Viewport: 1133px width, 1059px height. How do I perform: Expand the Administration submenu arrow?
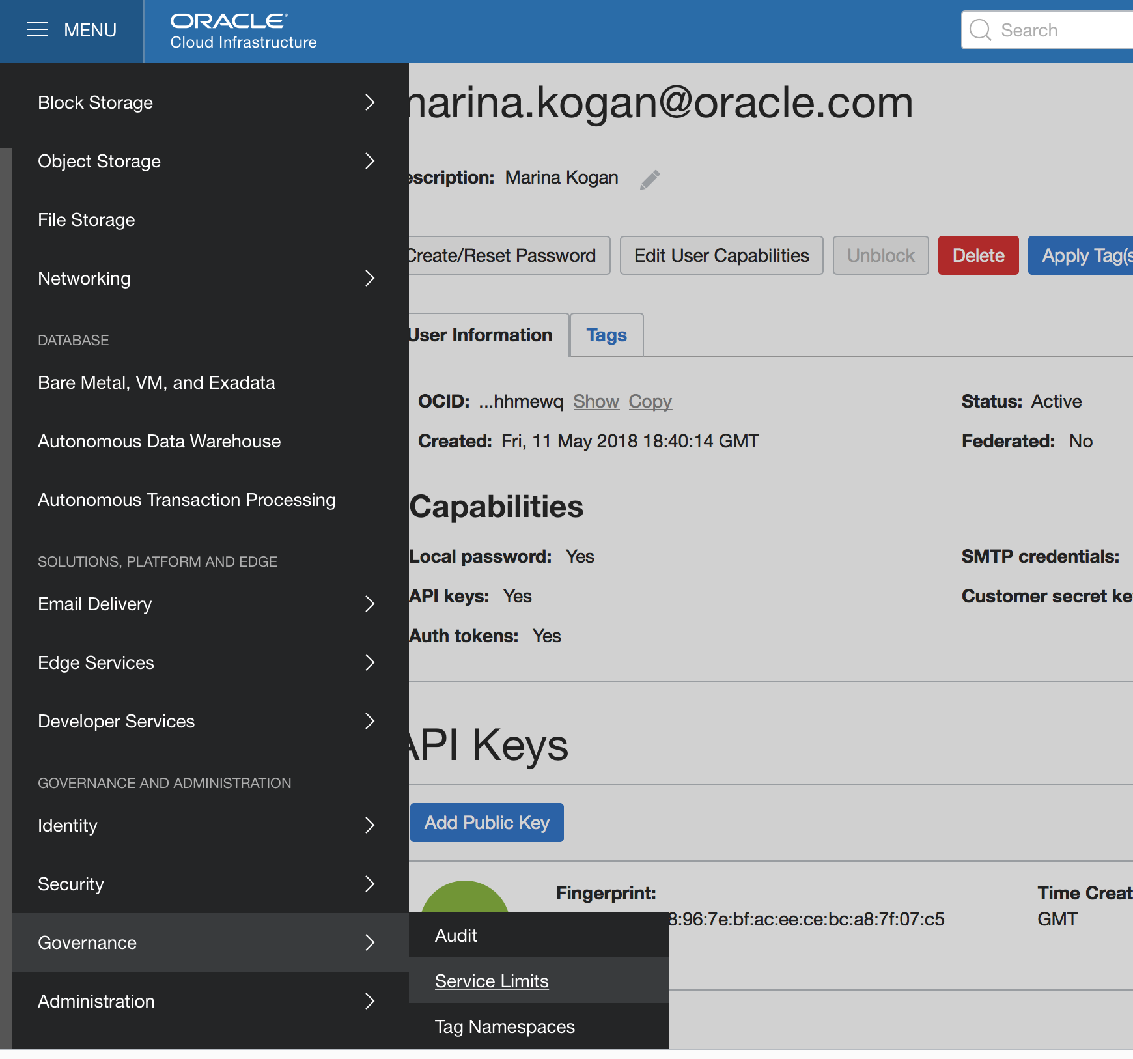[x=370, y=1001]
